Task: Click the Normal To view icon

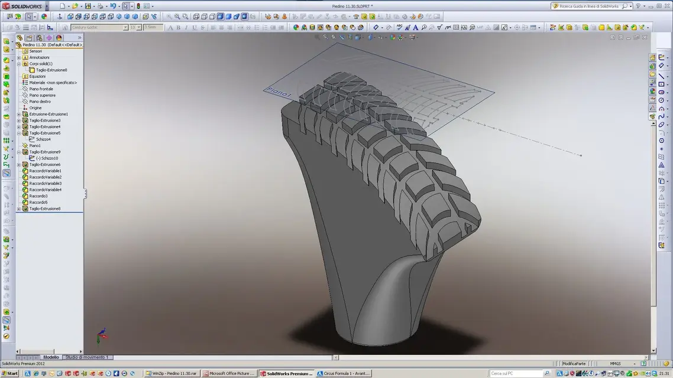Action: tap(60, 17)
